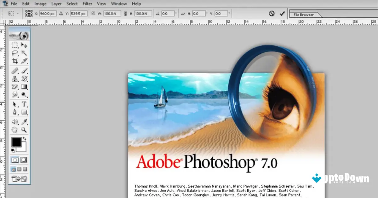Image resolution: width=378 pixels, height=198 pixels.
Task: Open the foreground color swatch
Action: click(x=17, y=142)
